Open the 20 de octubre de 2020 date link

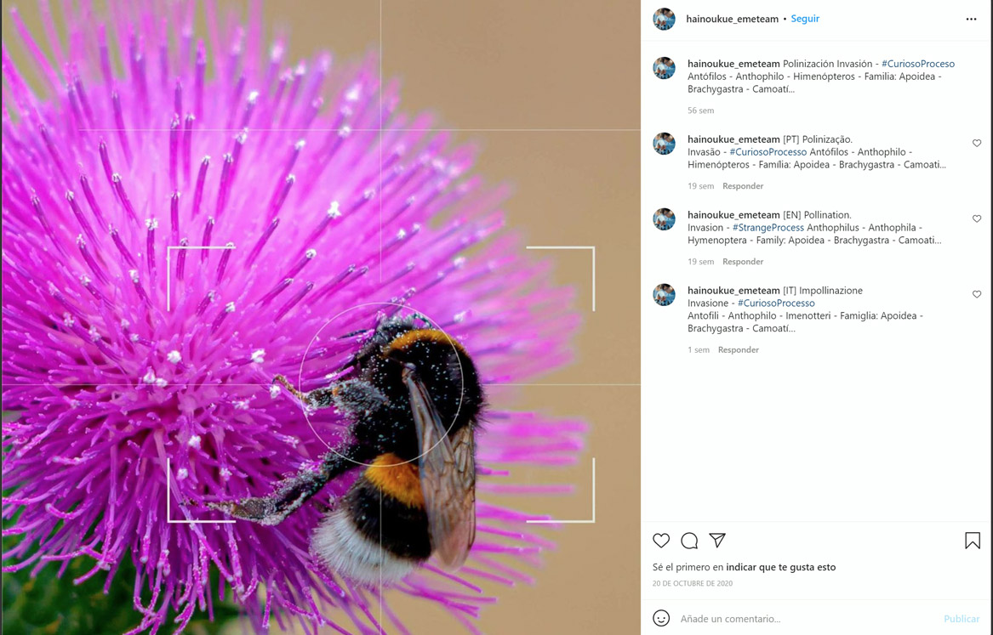click(x=692, y=584)
